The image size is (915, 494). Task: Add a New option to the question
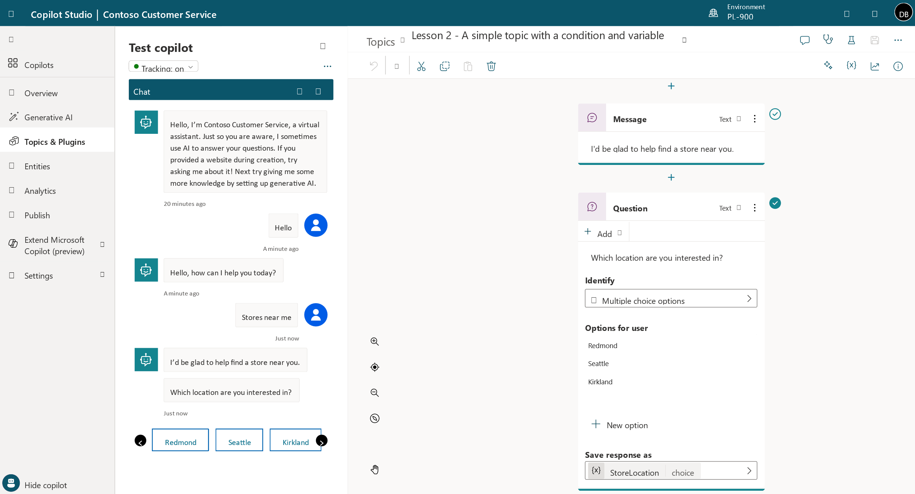[619, 425]
